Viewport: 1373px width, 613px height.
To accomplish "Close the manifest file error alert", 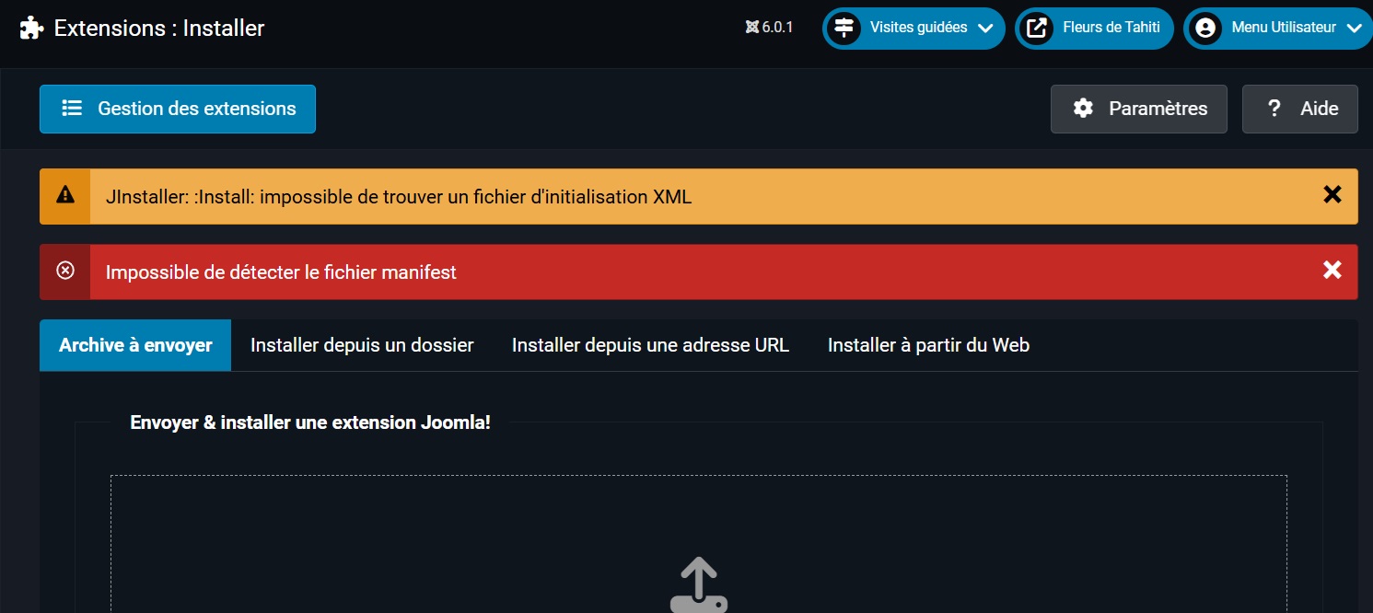I will point(1332,271).
